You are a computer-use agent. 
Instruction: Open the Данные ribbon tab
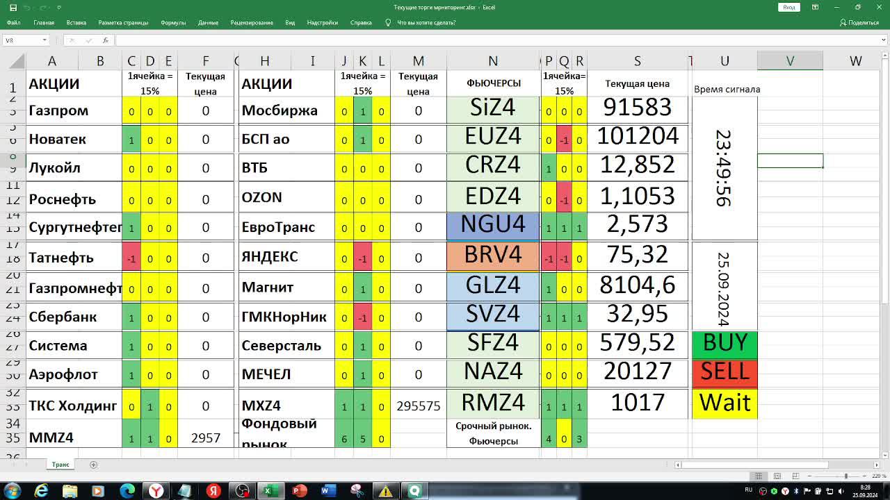tap(208, 22)
